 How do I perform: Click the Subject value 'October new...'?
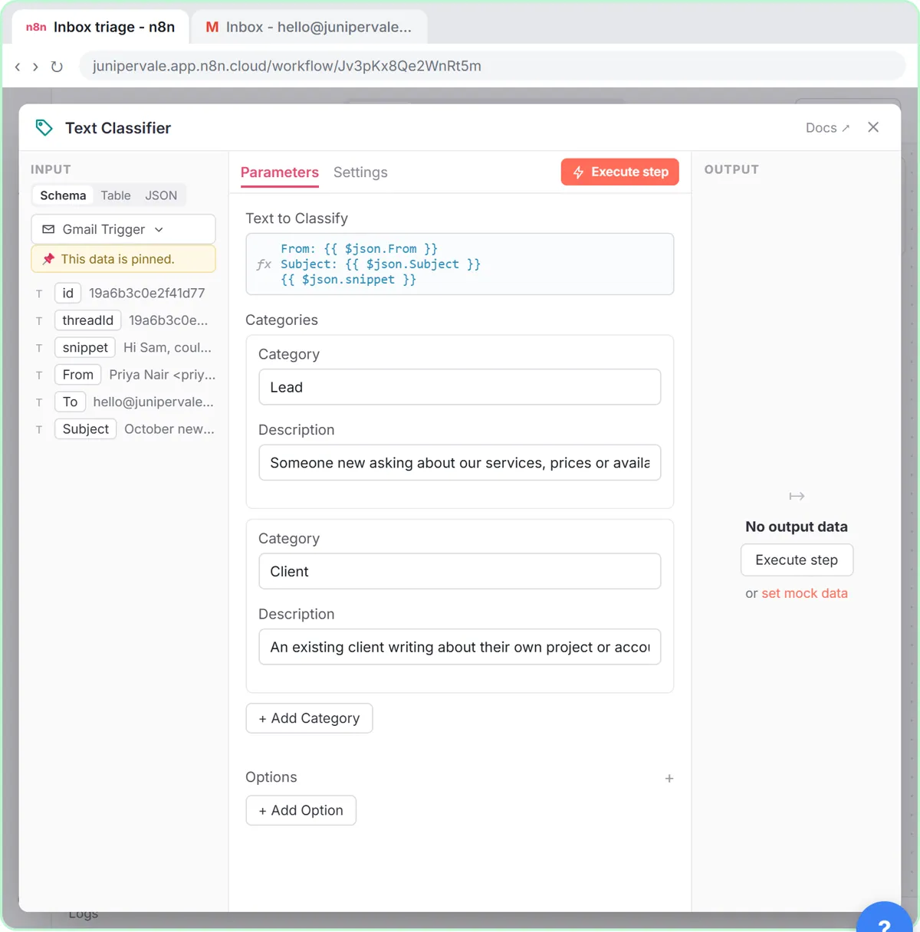(169, 429)
